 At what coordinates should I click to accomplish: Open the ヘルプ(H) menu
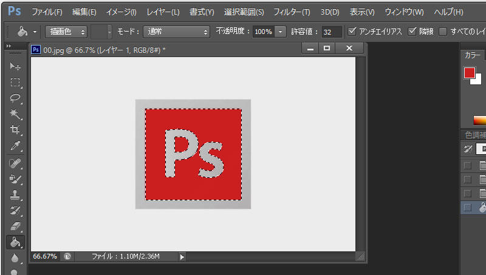coord(448,12)
